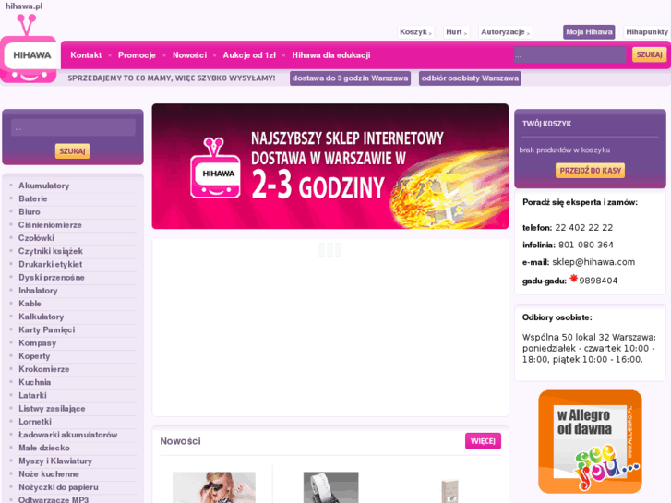Open the Promocje menu item
The image size is (671, 503).
click(x=137, y=55)
